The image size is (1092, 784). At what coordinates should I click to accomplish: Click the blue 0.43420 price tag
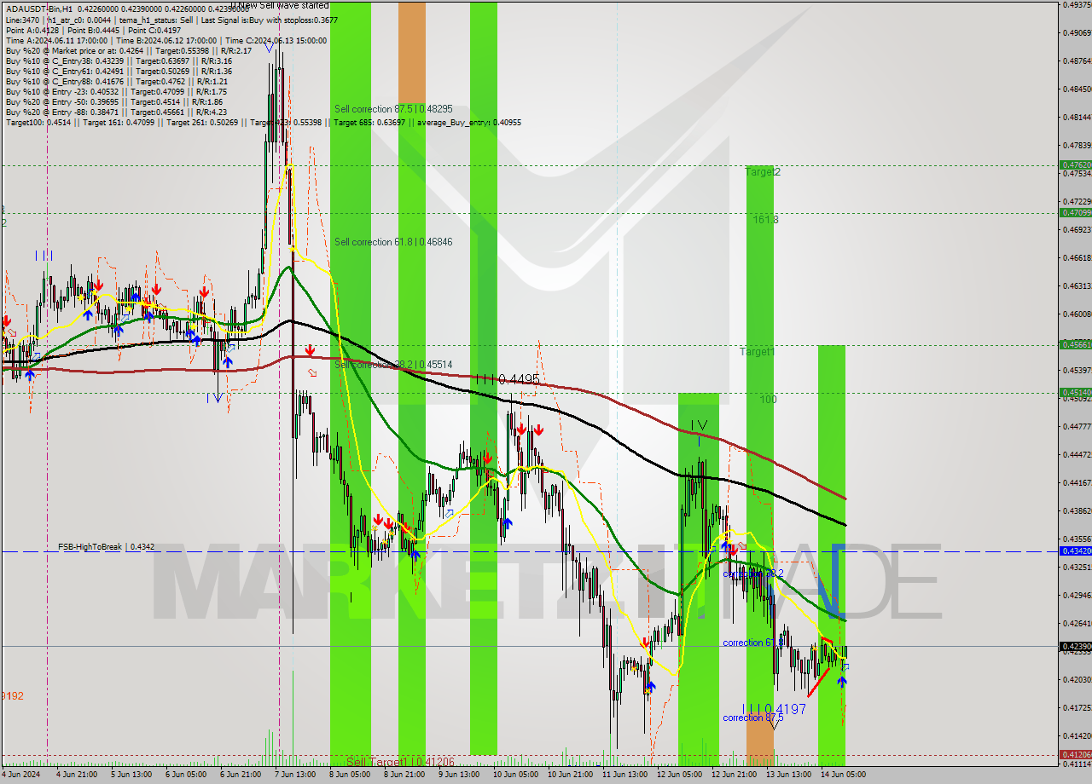point(1075,551)
